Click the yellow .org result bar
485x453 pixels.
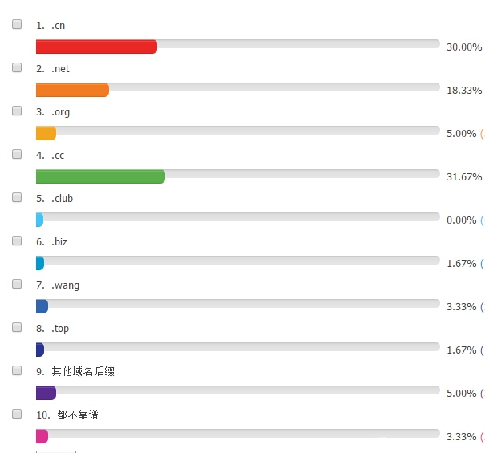pos(46,133)
